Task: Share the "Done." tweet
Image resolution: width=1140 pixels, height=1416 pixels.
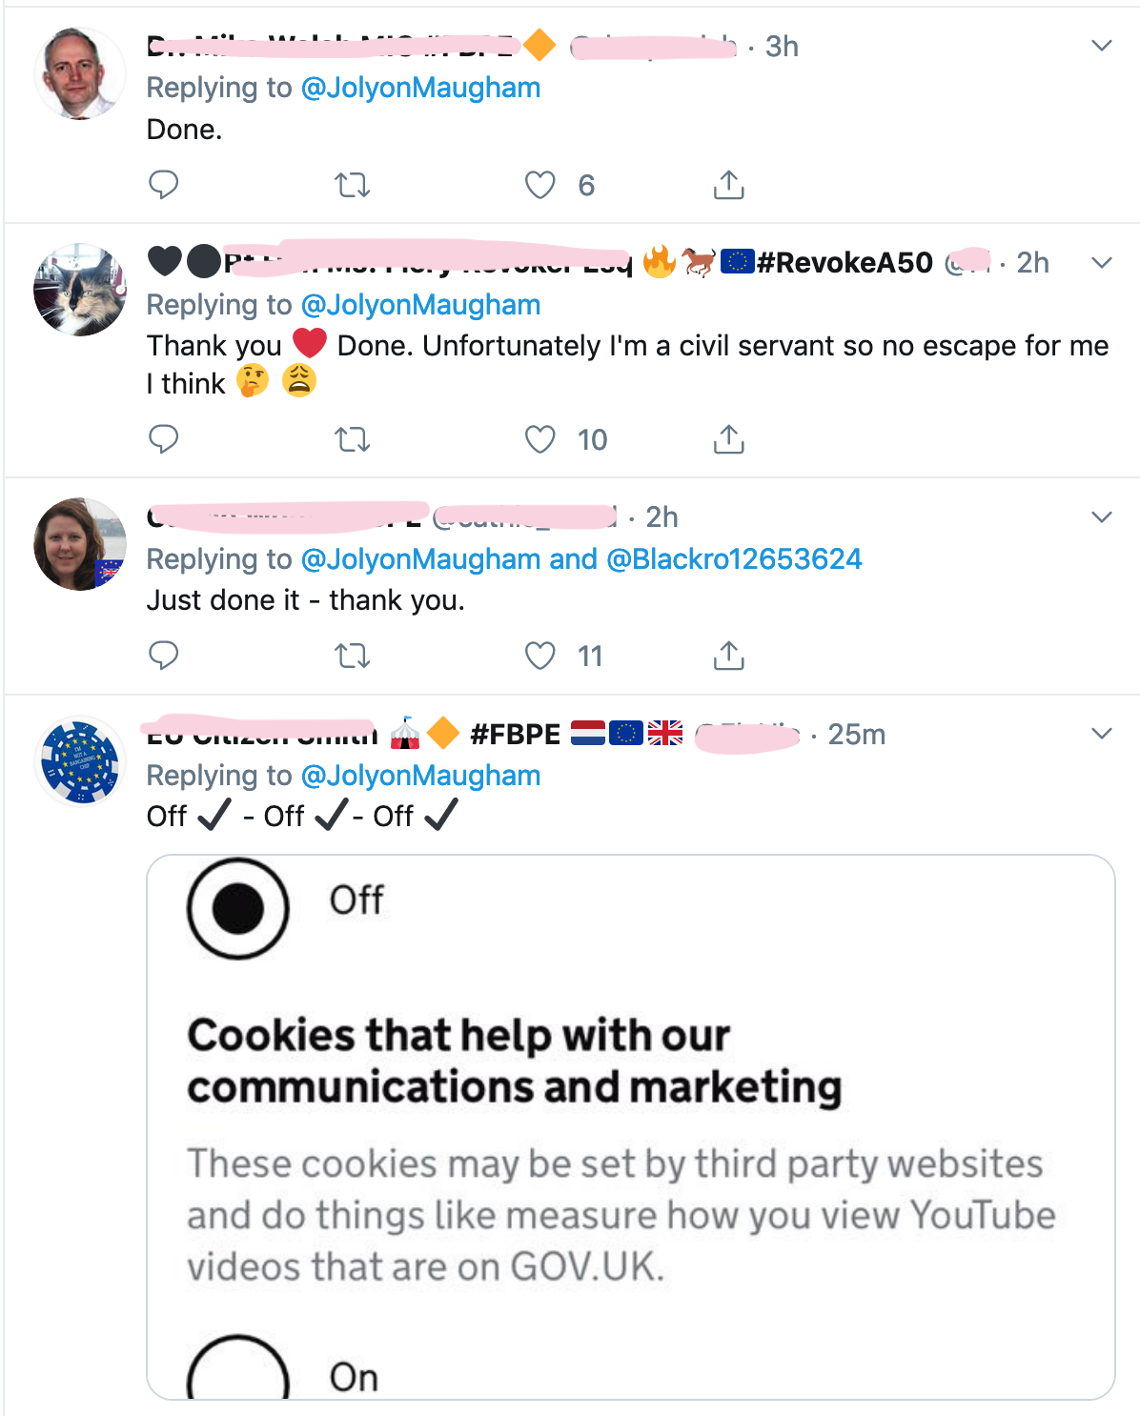Action: pos(729,184)
